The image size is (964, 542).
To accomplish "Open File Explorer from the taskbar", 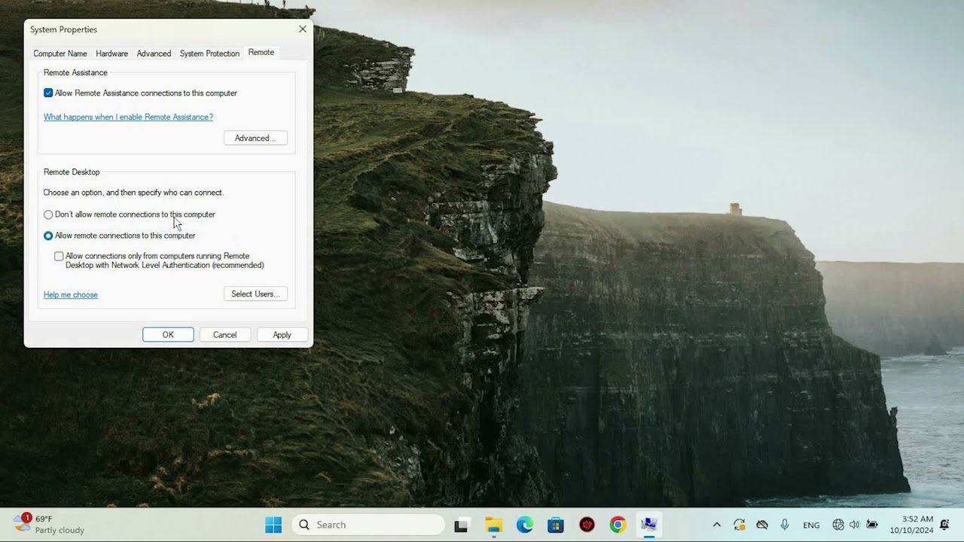I will (493, 525).
